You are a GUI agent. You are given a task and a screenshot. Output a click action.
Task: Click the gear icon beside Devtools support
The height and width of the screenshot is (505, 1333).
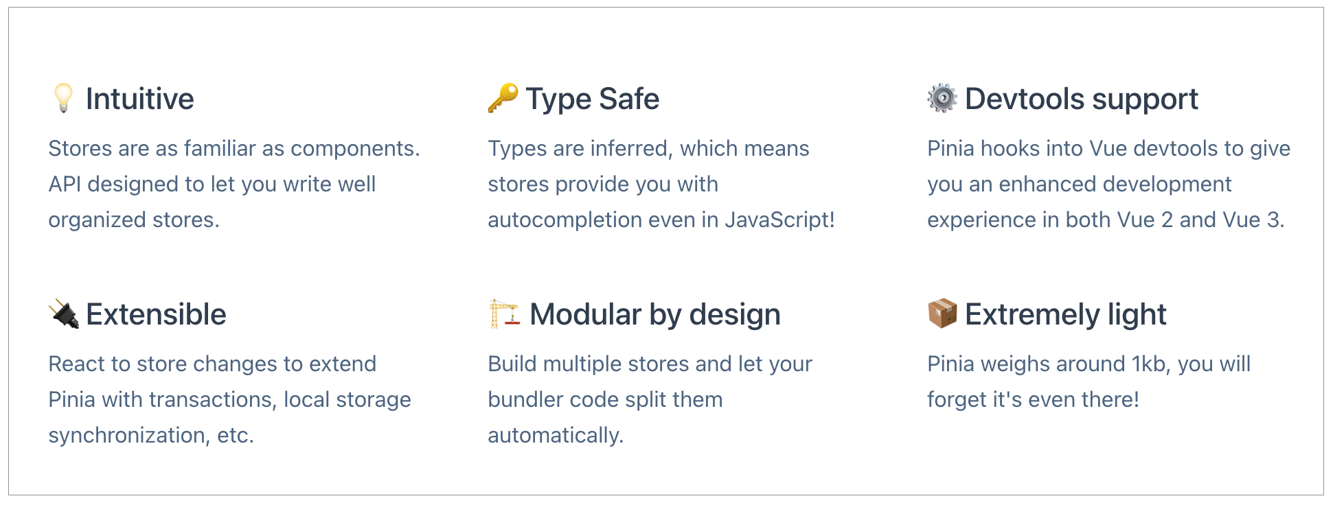(x=942, y=98)
